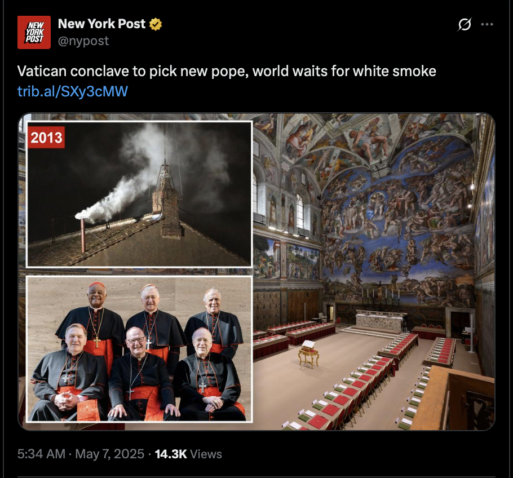Follow the trib.al/SXy3cMW article link
Image resolution: width=513 pixels, height=478 pixels.
click(73, 91)
